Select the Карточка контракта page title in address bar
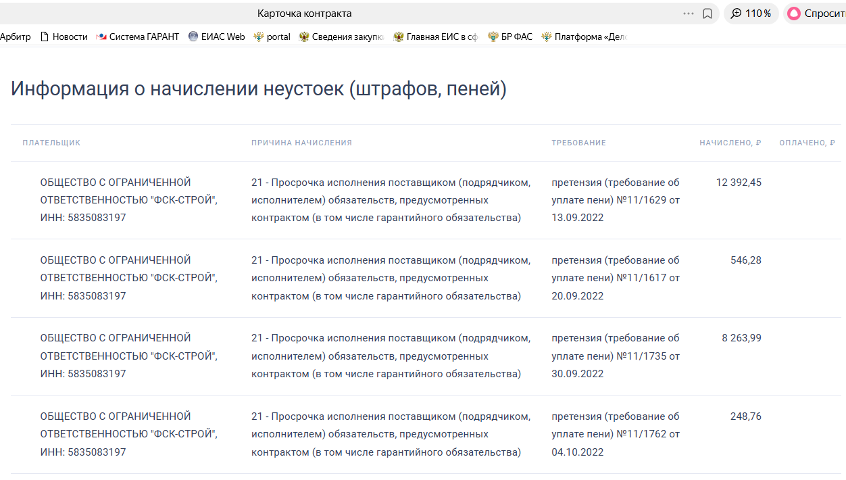 point(305,14)
